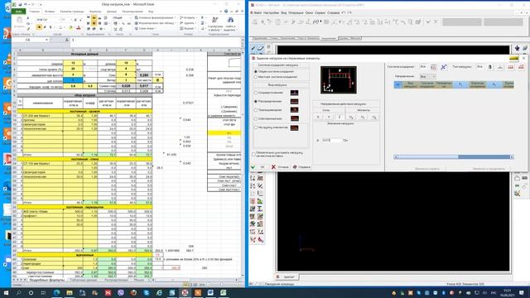Open Viber from taskbar
This screenshot has height=298, width=530.
tap(121, 292)
